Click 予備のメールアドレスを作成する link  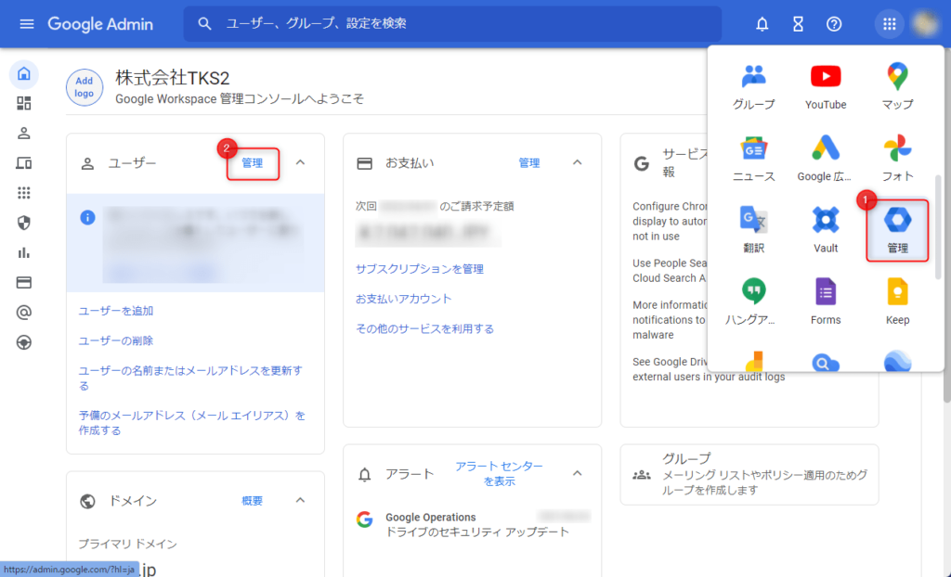click(192, 423)
